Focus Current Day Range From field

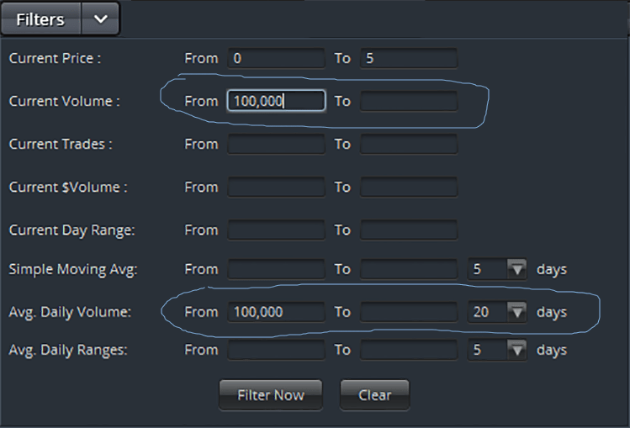click(275, 230)
